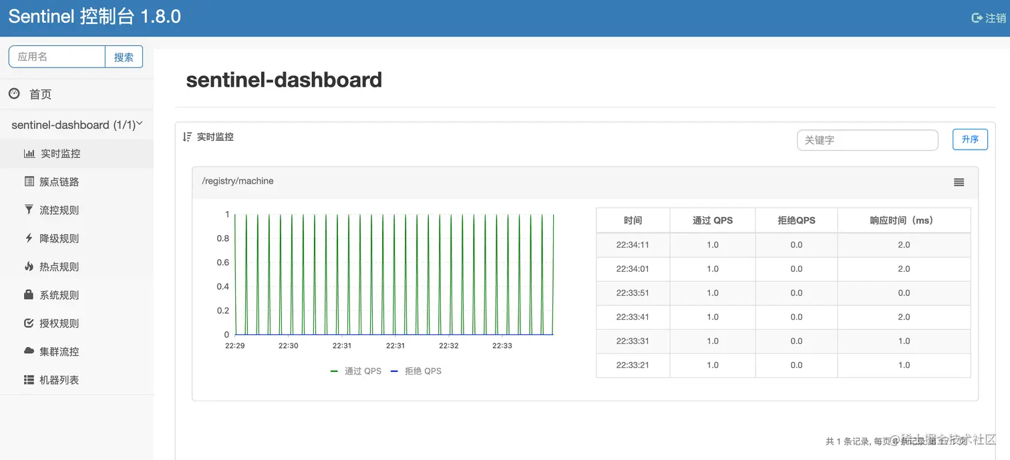Click the 22:33 chart axis label
This screenshot has height=460, width=1010.
[502, 346]
